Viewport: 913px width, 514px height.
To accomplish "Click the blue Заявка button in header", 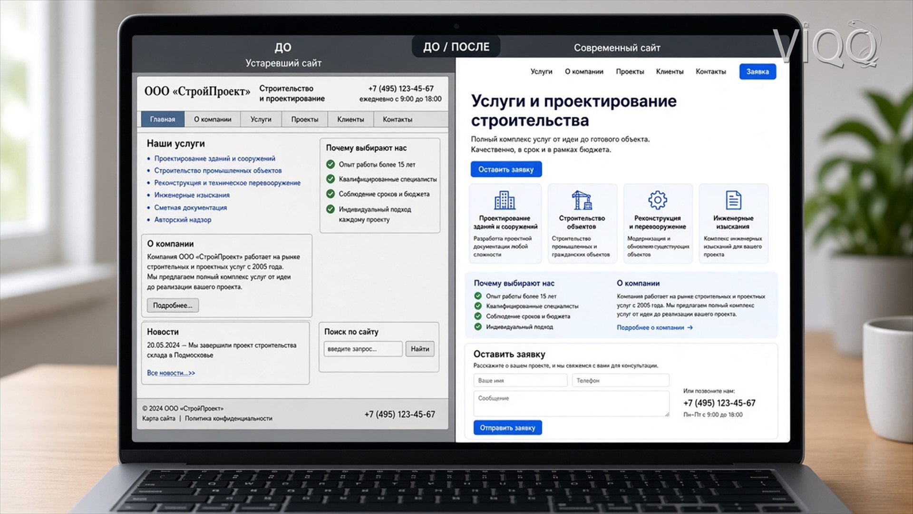I will 758,71.
